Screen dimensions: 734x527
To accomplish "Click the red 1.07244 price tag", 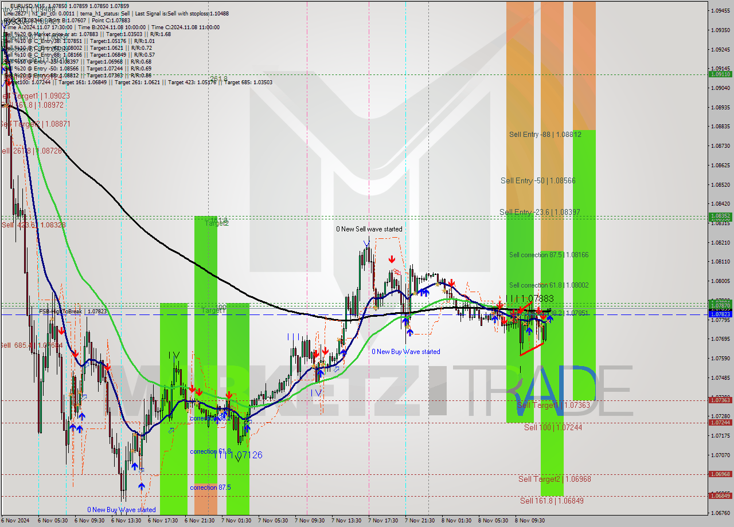I will coord(720,423).
